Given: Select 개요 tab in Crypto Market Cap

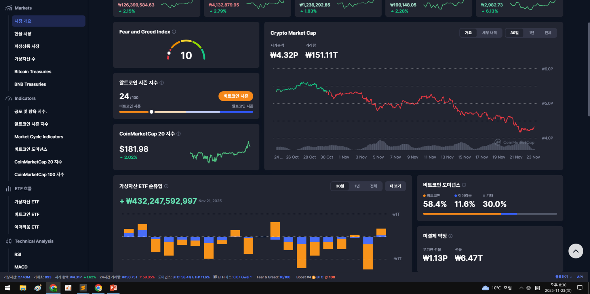Looking at the screenshot, I should [x=468, y=33].
